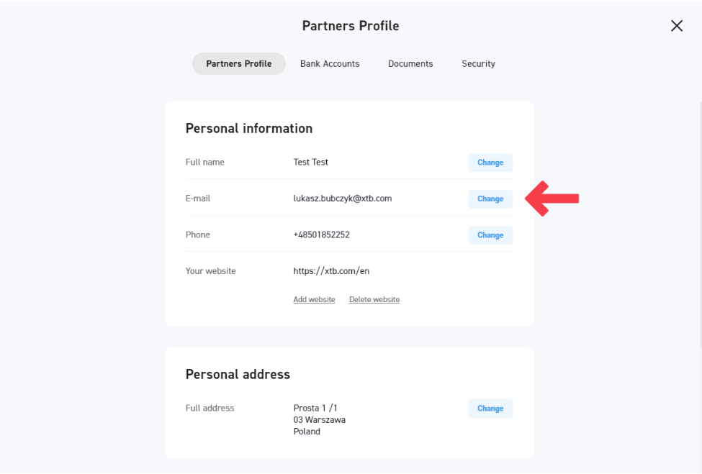This screenshot has height=474, width=702.
Task: Click the Personal information heading
Action: coord(249,129)
